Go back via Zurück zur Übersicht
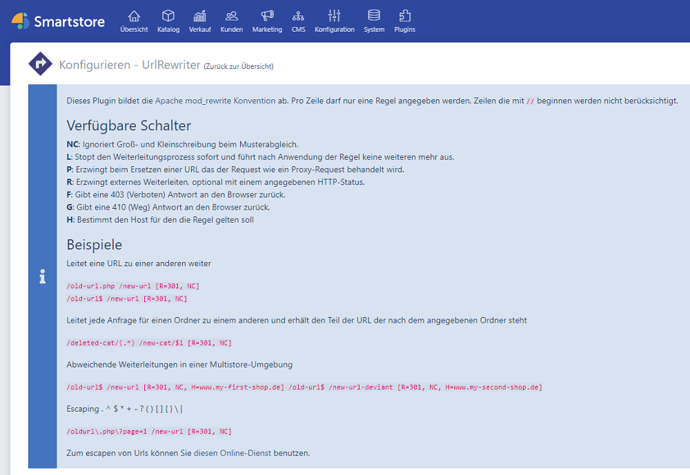The height and width of the screenshot is (475, 690). (x=239, y=66)
